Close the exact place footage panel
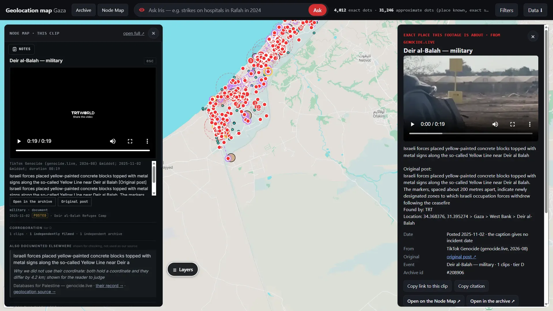 533,37
